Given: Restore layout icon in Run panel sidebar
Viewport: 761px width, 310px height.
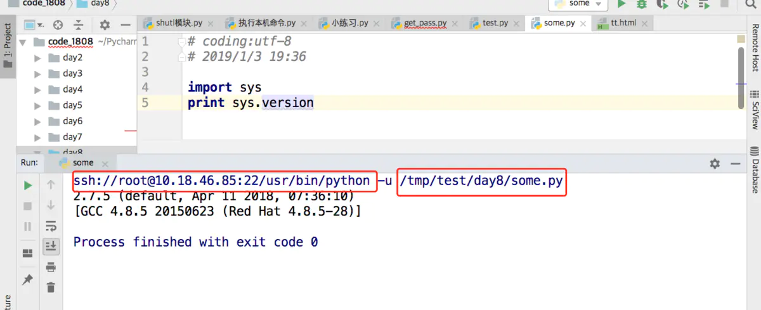Looking at the screenshot, I should coord(27,254).
